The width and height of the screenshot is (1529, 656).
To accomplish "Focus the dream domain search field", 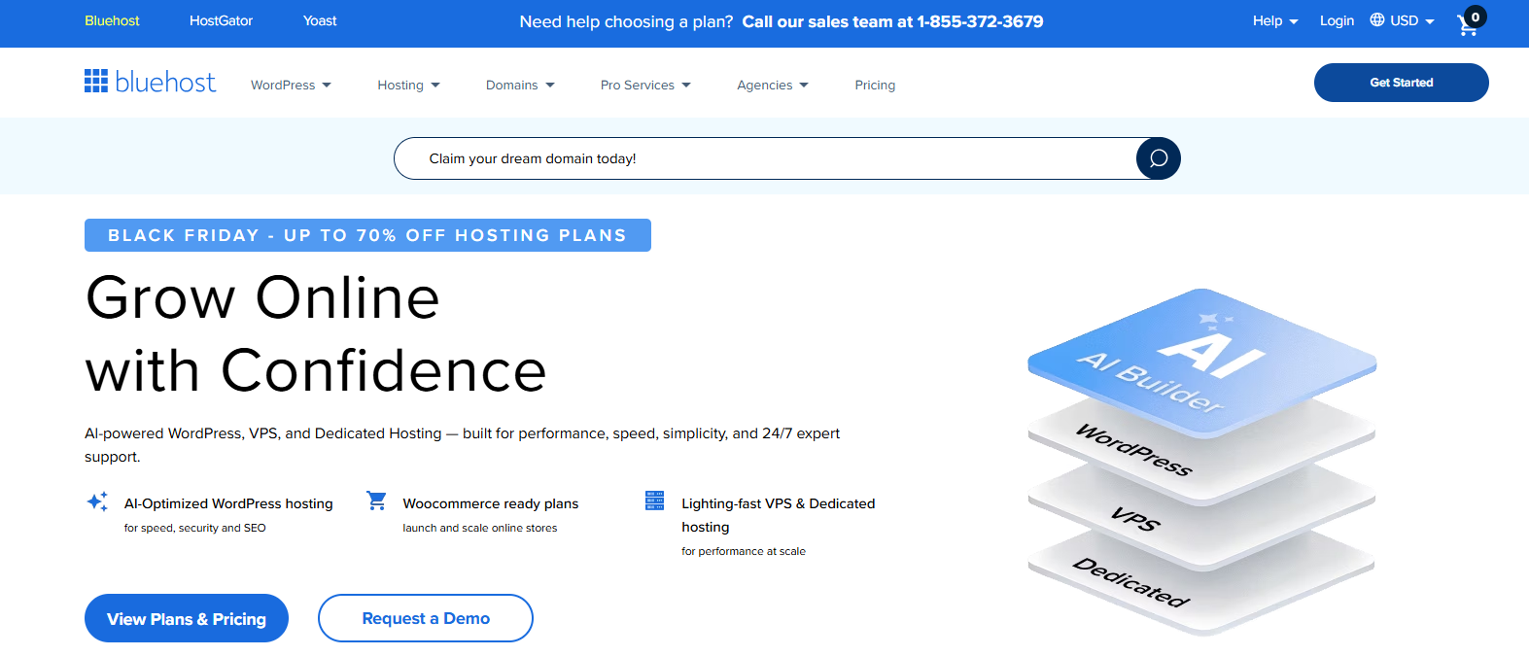I will (x=765, y=158).
